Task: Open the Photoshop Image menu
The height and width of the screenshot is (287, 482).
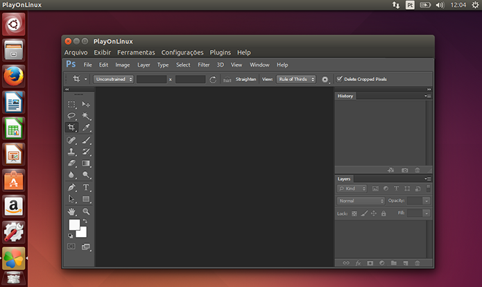Action: coord(123,65)
